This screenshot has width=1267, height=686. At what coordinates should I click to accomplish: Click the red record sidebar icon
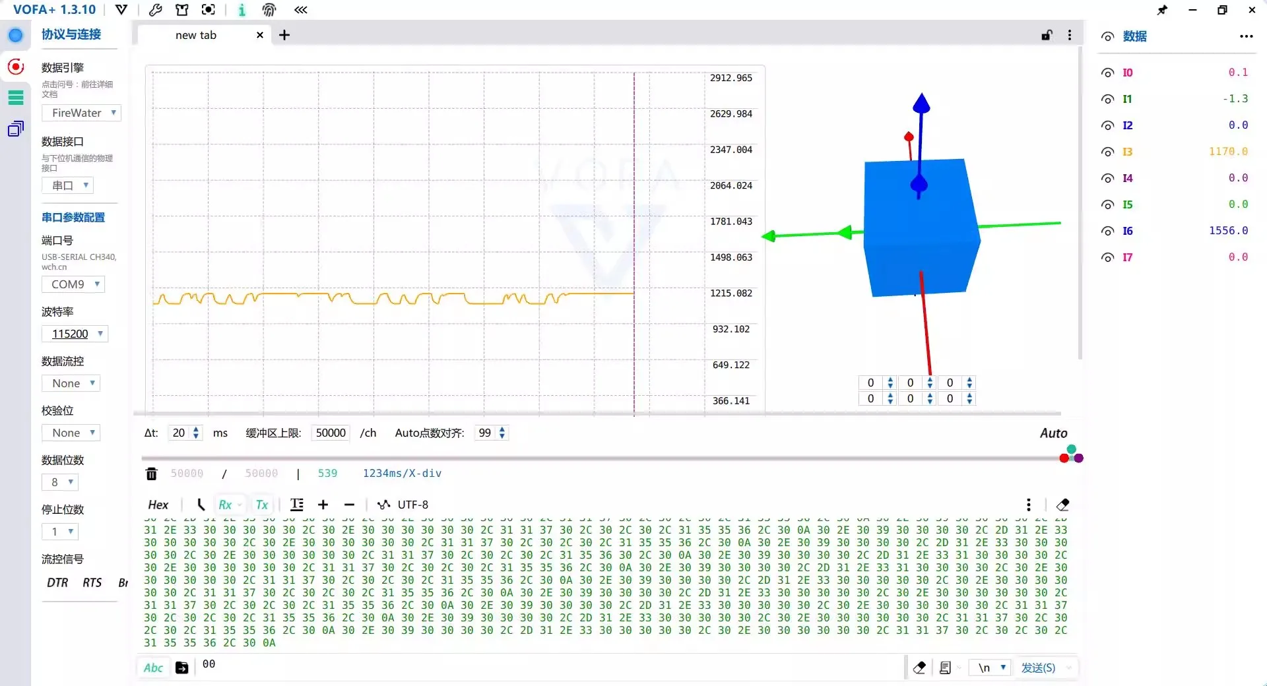coord(16,67)
